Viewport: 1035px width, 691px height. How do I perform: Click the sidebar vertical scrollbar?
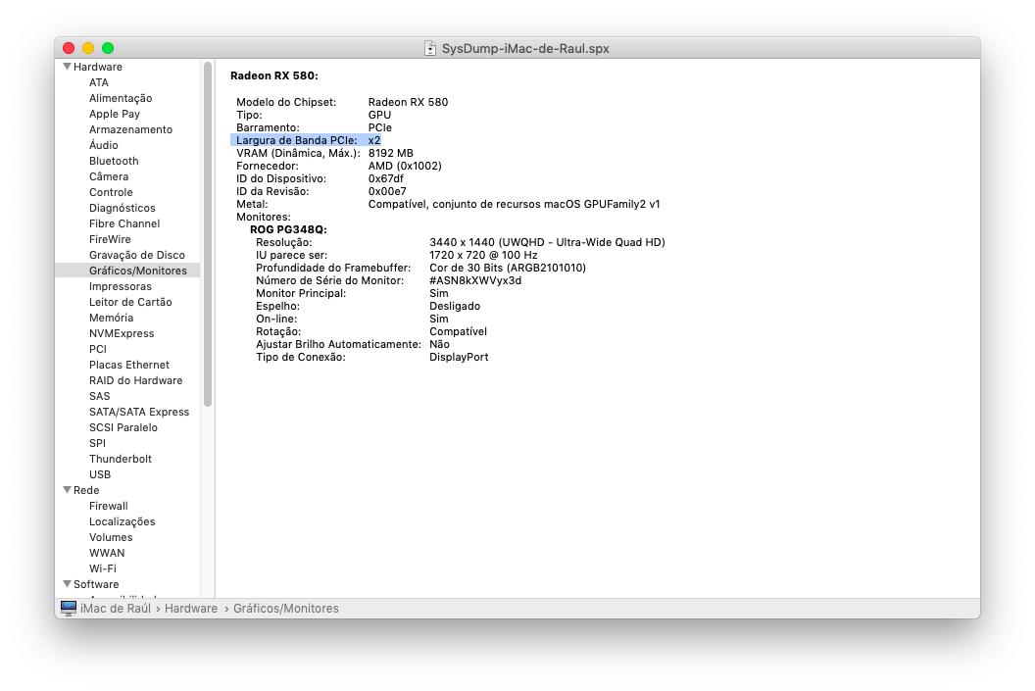(x=208, y=235)
